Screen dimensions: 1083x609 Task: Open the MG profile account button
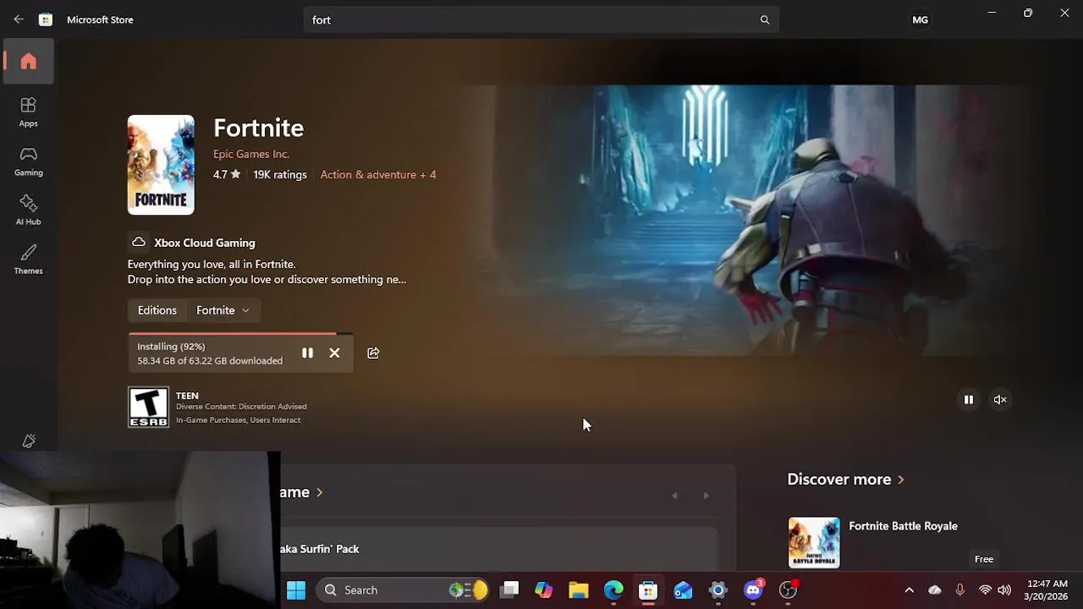pyautogui.click(x=921, y=19)
